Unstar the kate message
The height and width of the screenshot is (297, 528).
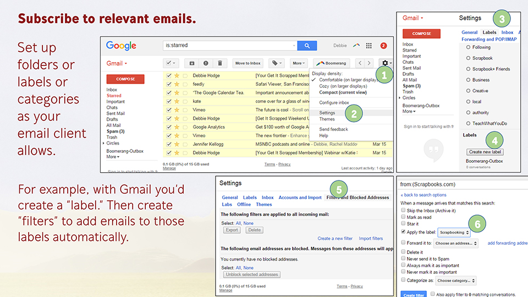(x=177, y=101)
